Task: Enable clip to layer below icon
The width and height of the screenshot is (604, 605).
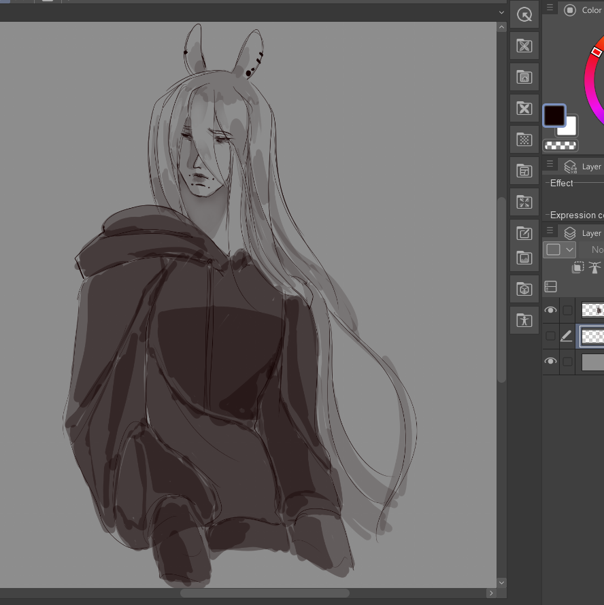Action: point(577,267)
